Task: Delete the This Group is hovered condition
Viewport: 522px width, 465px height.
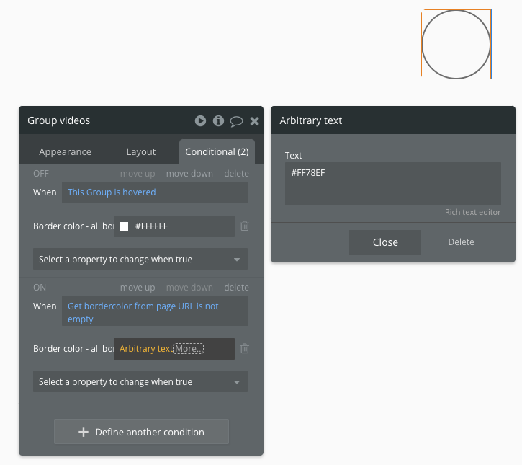Action: tap(236, 174)
